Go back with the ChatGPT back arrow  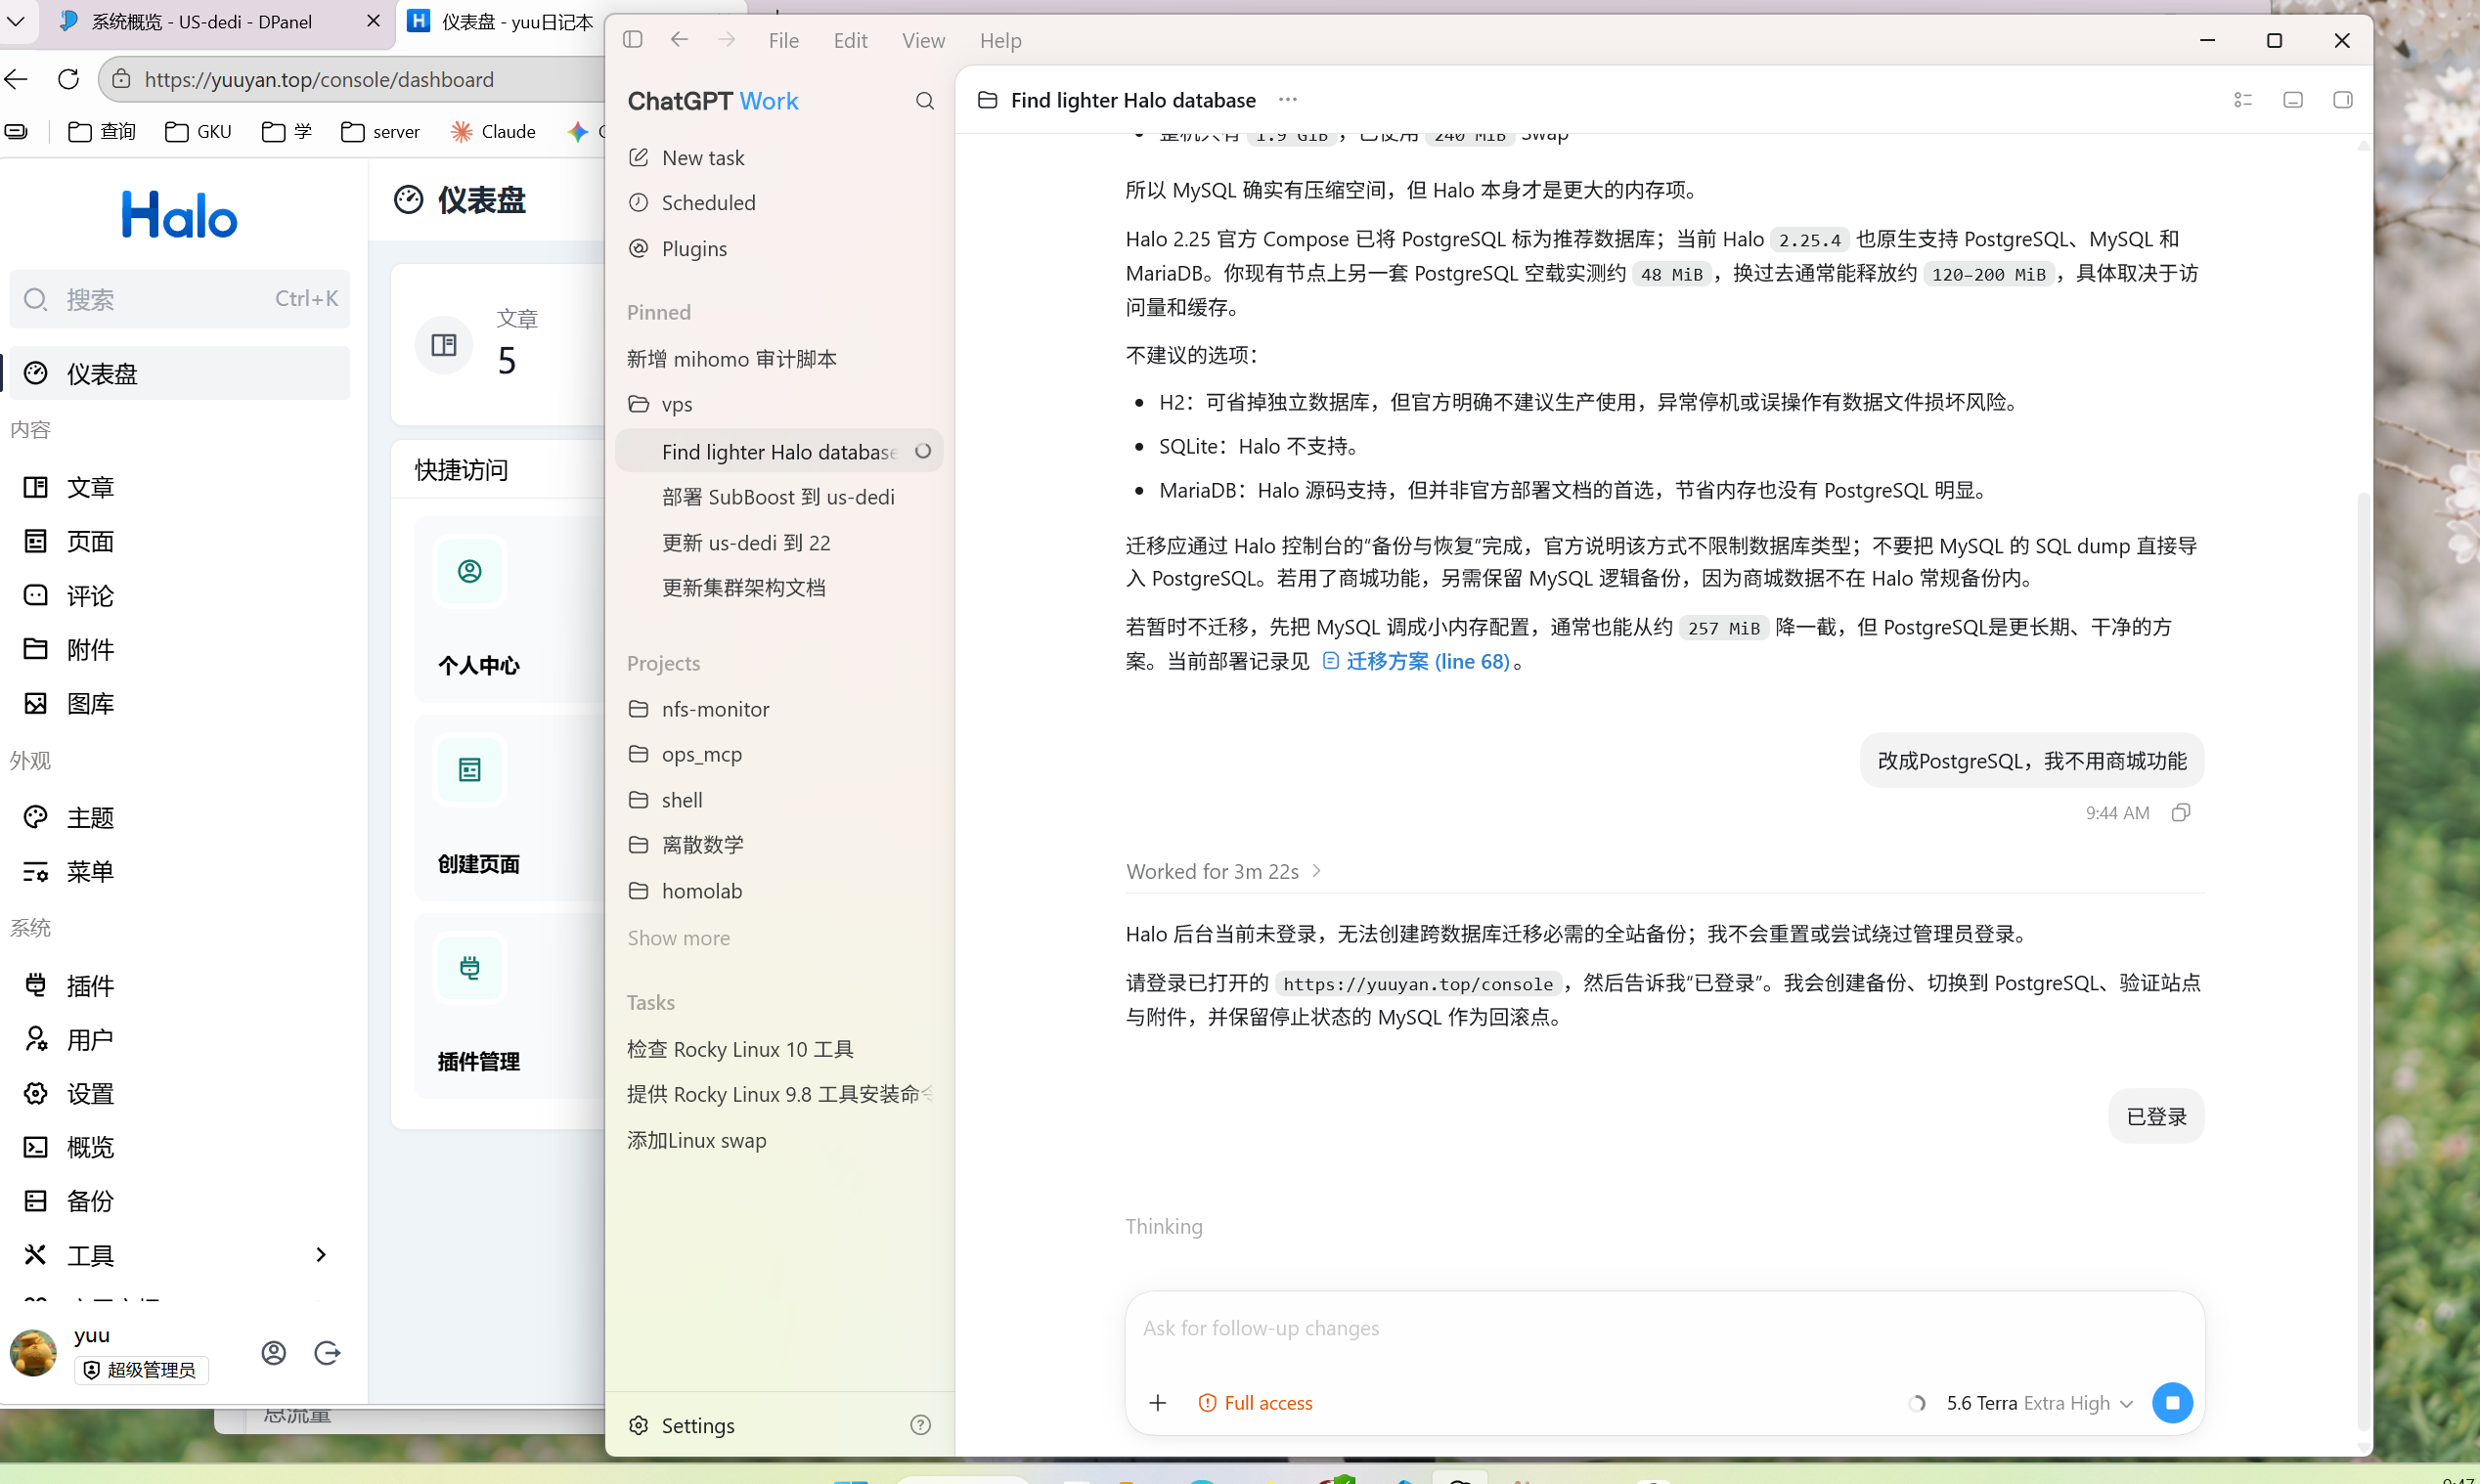click(680, 40)
